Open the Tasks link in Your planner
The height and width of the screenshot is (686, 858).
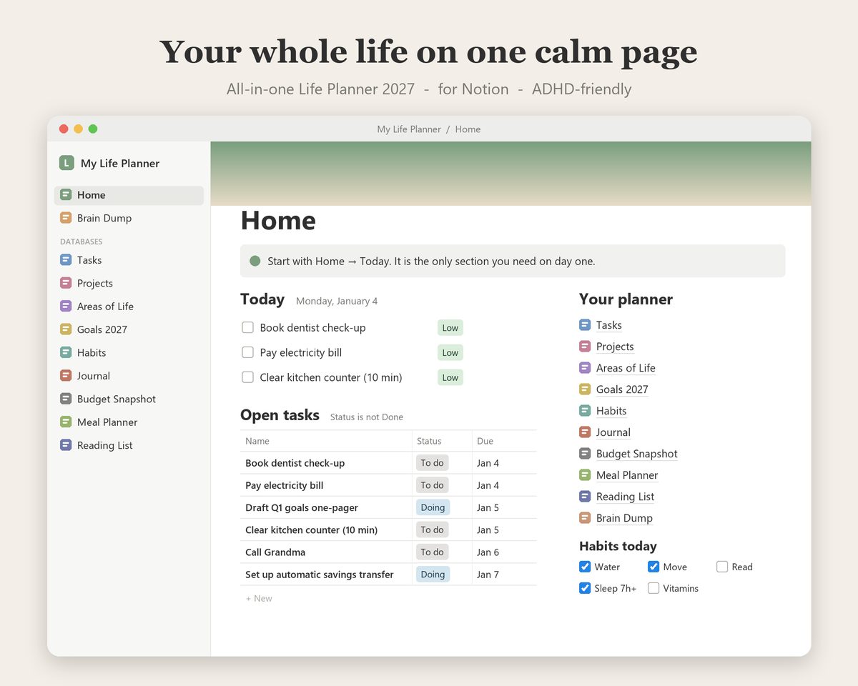coord(609,325)
